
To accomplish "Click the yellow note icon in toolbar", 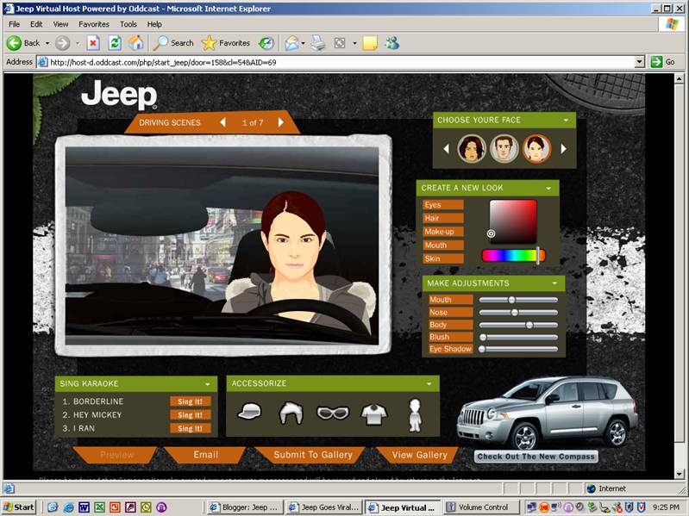I will tap(370, 43).
